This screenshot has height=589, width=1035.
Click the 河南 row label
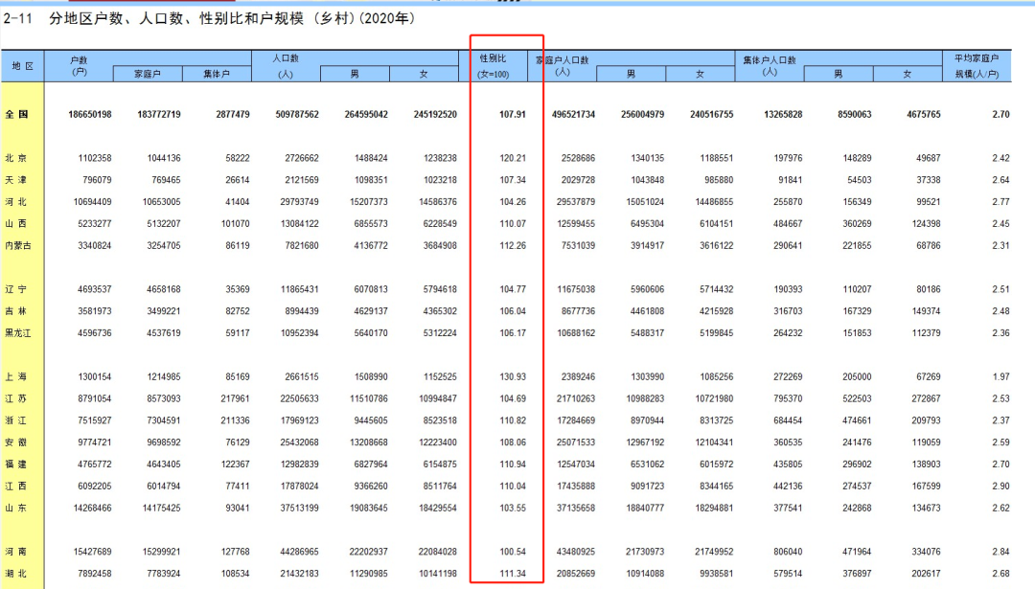(16, 552)
